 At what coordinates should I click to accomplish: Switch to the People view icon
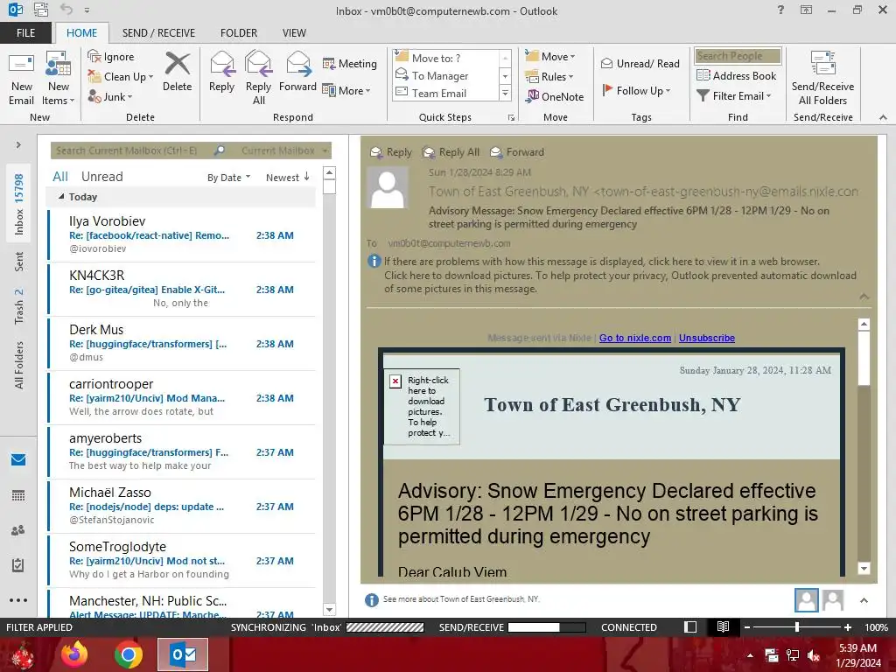click(x=18, y=530)
